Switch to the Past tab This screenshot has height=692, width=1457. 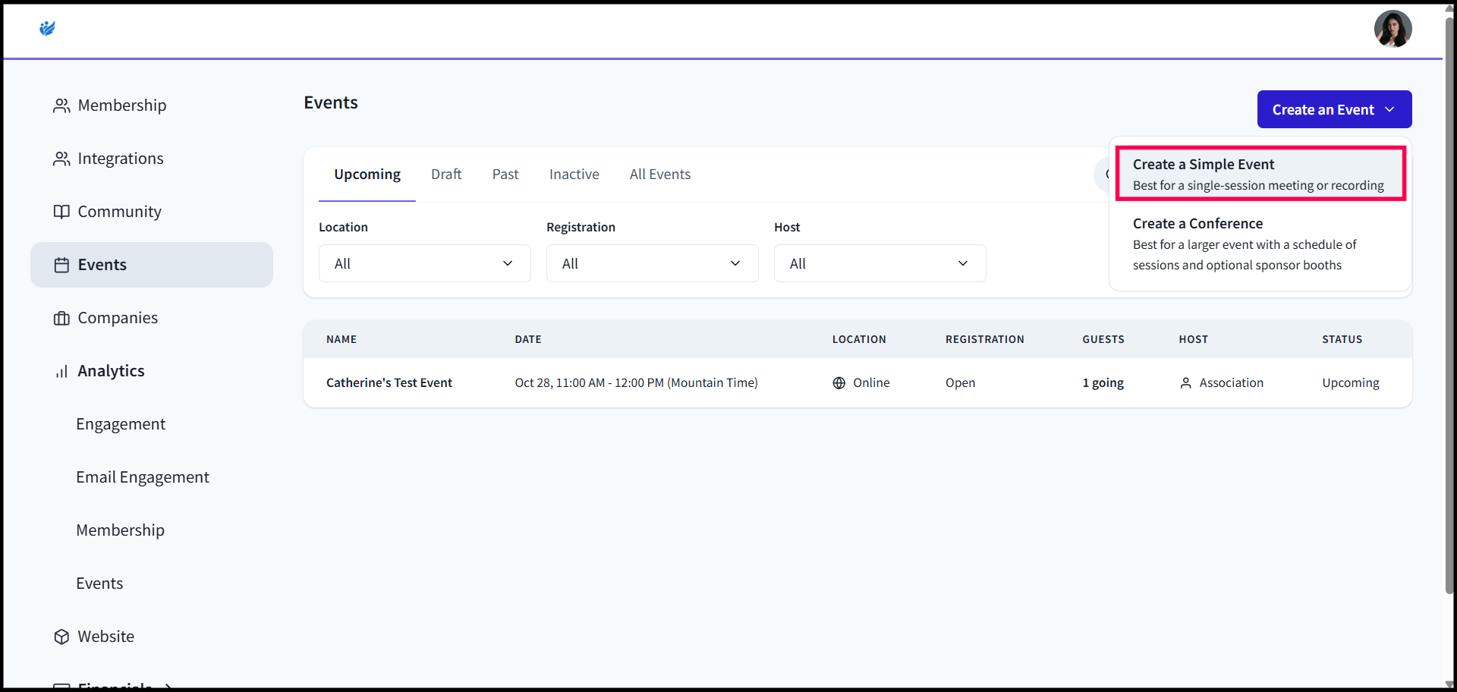coord(505,175)
